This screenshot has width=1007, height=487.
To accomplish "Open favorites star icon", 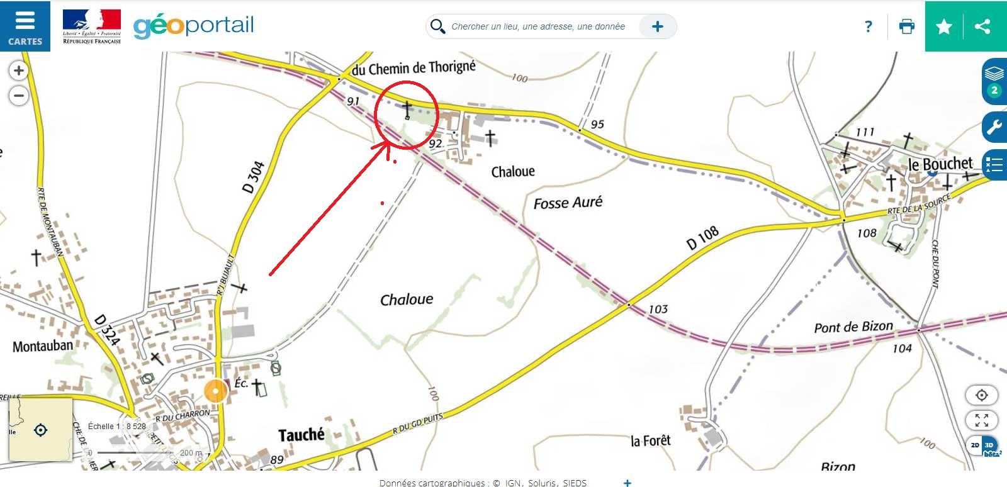I will pos(944,26).
